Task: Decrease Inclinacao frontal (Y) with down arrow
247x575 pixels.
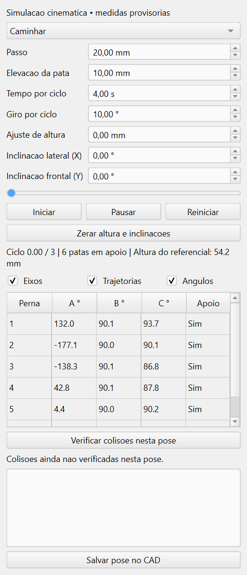Action: tap(235, 180)
